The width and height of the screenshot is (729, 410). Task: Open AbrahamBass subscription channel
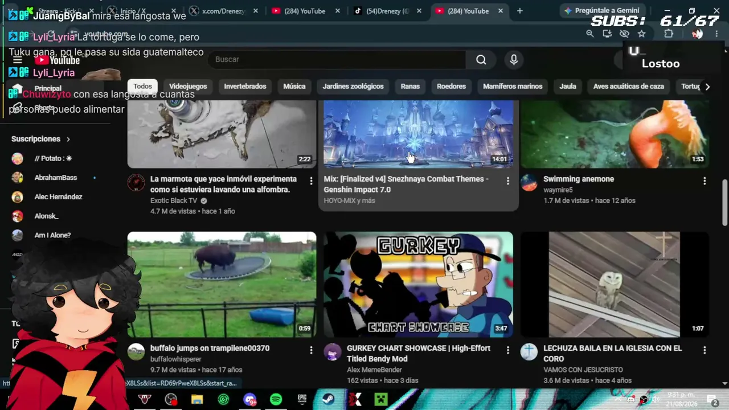point(55,178)
